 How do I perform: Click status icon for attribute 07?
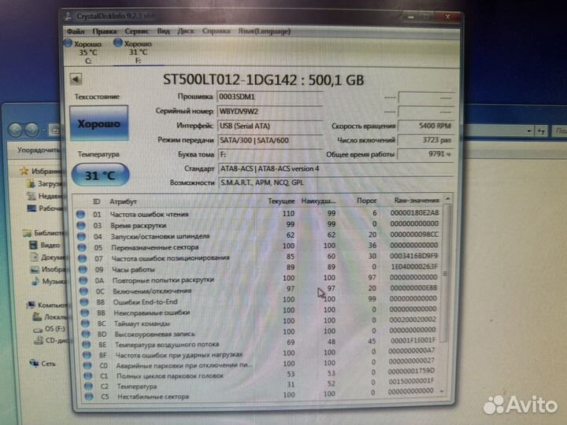pyautogui.click(x=83, y=258)
